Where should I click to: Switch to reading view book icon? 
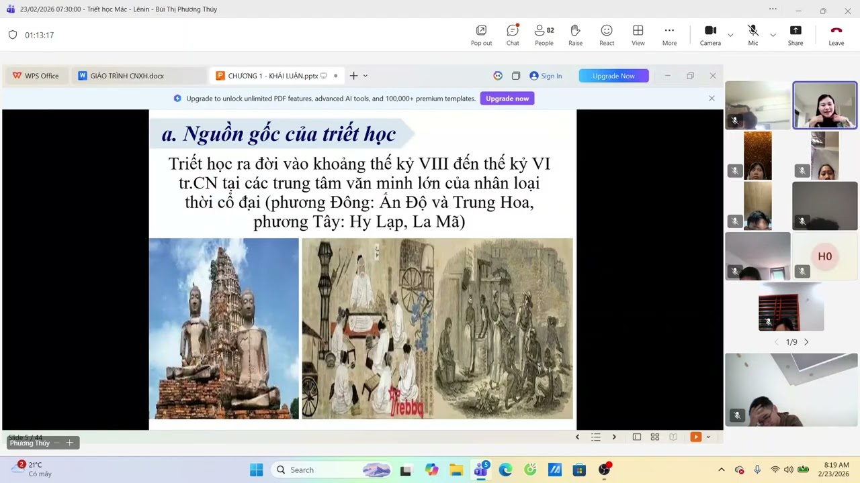tap(673, 437)
